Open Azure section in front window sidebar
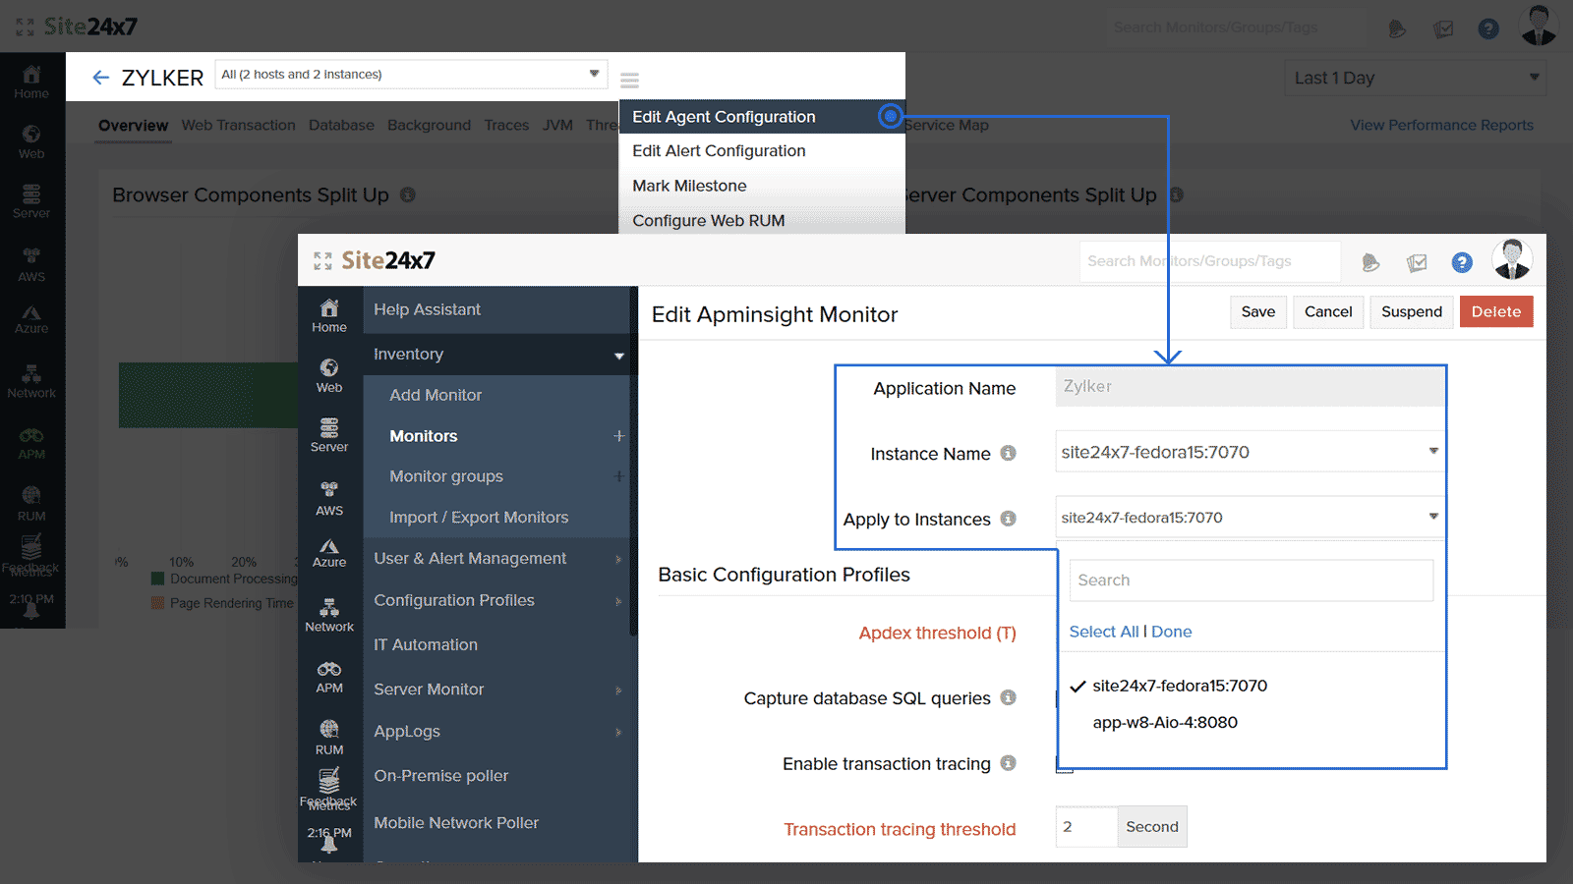Viewport: 1573px width, 884px height. point(329,553)
